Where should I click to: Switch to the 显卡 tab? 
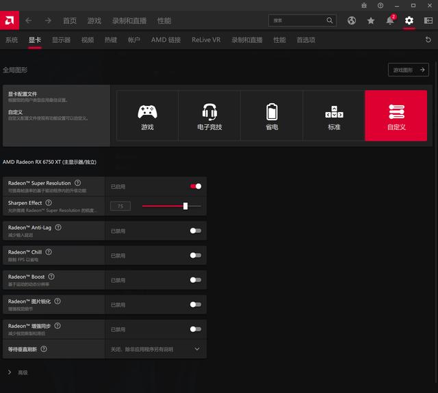pos(35,40)
